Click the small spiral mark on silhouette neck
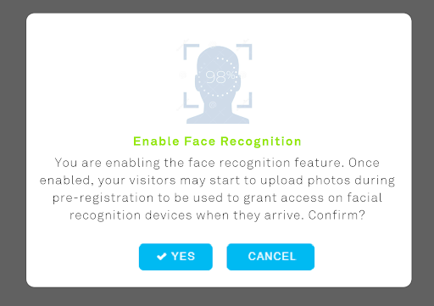The image size is (434, 306). (213, 105)
